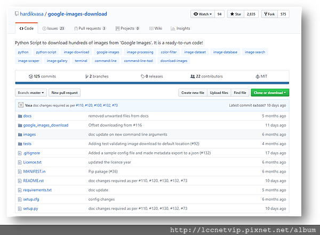Viewport: 320px width, 235px height.
Task: Click the image-scraper topic tag
Action: pos(29,61)
